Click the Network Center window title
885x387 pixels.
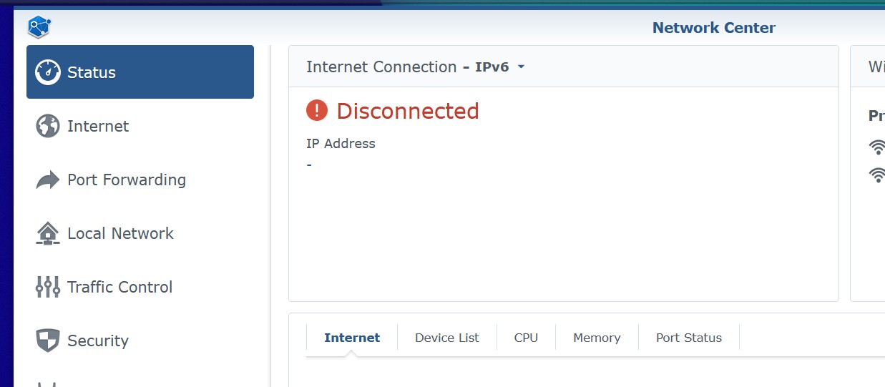(x=713, y=28)
